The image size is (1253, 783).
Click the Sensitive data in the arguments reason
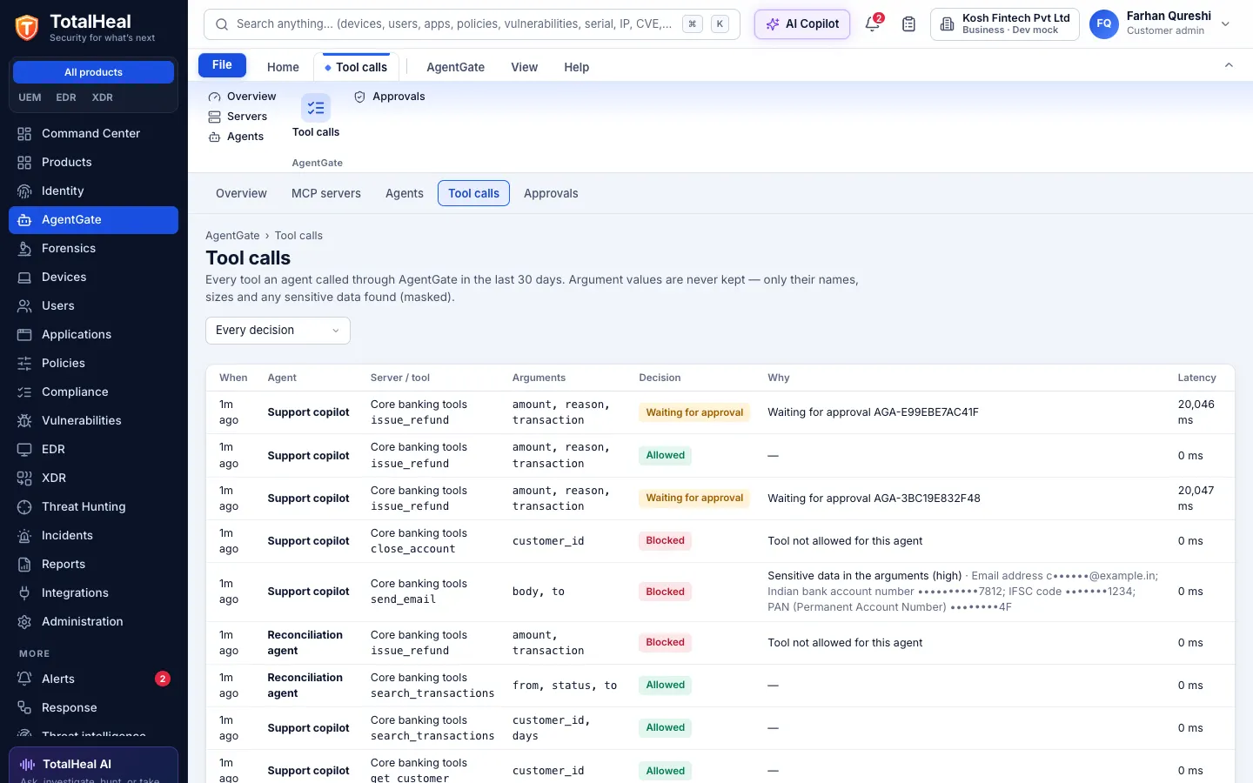864,576
